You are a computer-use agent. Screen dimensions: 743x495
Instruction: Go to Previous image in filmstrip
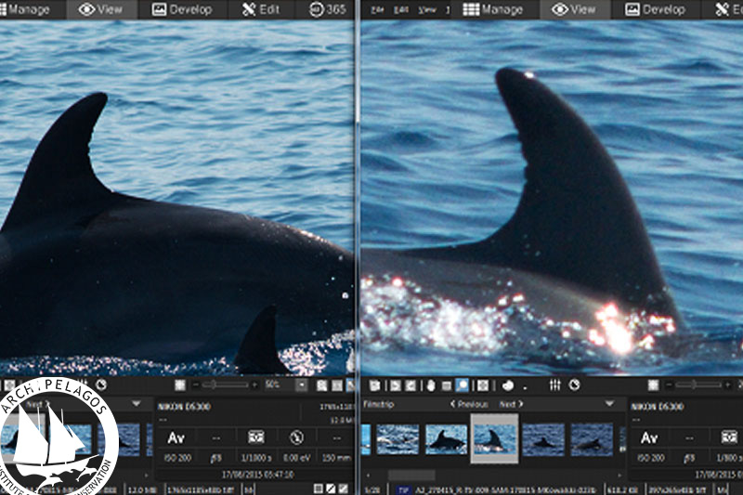tap(469, 404)
